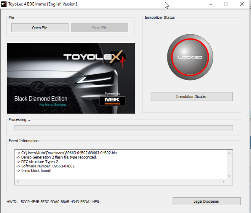
Task: Select the 'Software Number: 89663-04B02' line
Action: tap(45, 166)
